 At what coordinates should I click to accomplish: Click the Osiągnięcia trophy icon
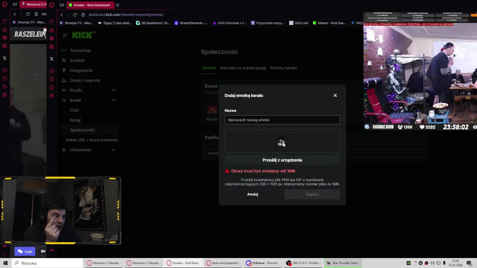coord(64,70)
